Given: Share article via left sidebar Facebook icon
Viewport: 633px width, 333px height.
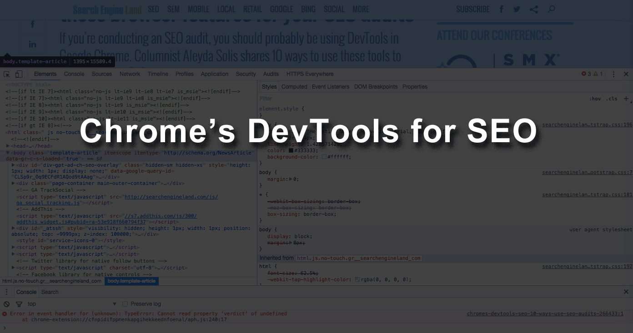Looking at the screenshot, I should (x=32, y=25).
